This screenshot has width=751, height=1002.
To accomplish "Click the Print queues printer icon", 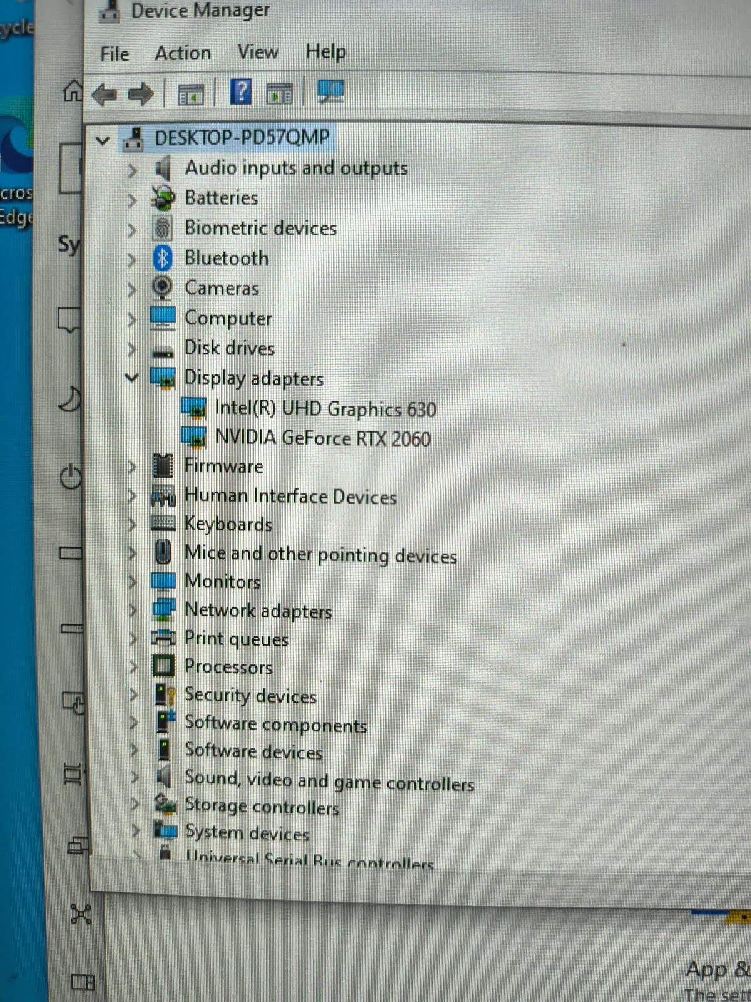I will click(x=164, y=638).
